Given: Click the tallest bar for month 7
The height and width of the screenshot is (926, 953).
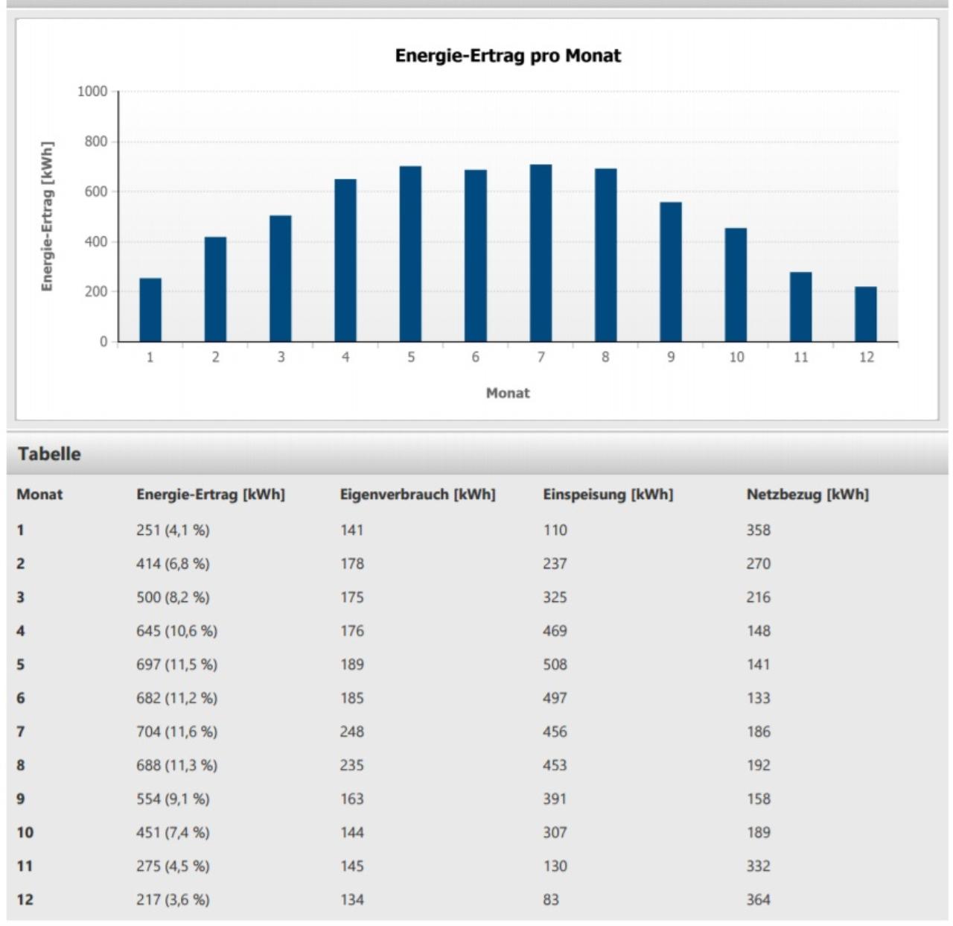Looking at the screenshot, I should 541,253.
